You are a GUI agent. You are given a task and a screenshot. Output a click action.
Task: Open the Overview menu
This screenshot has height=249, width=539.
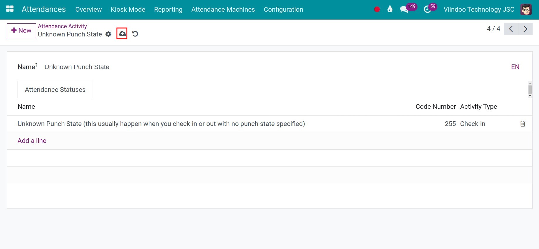[89, 9]
